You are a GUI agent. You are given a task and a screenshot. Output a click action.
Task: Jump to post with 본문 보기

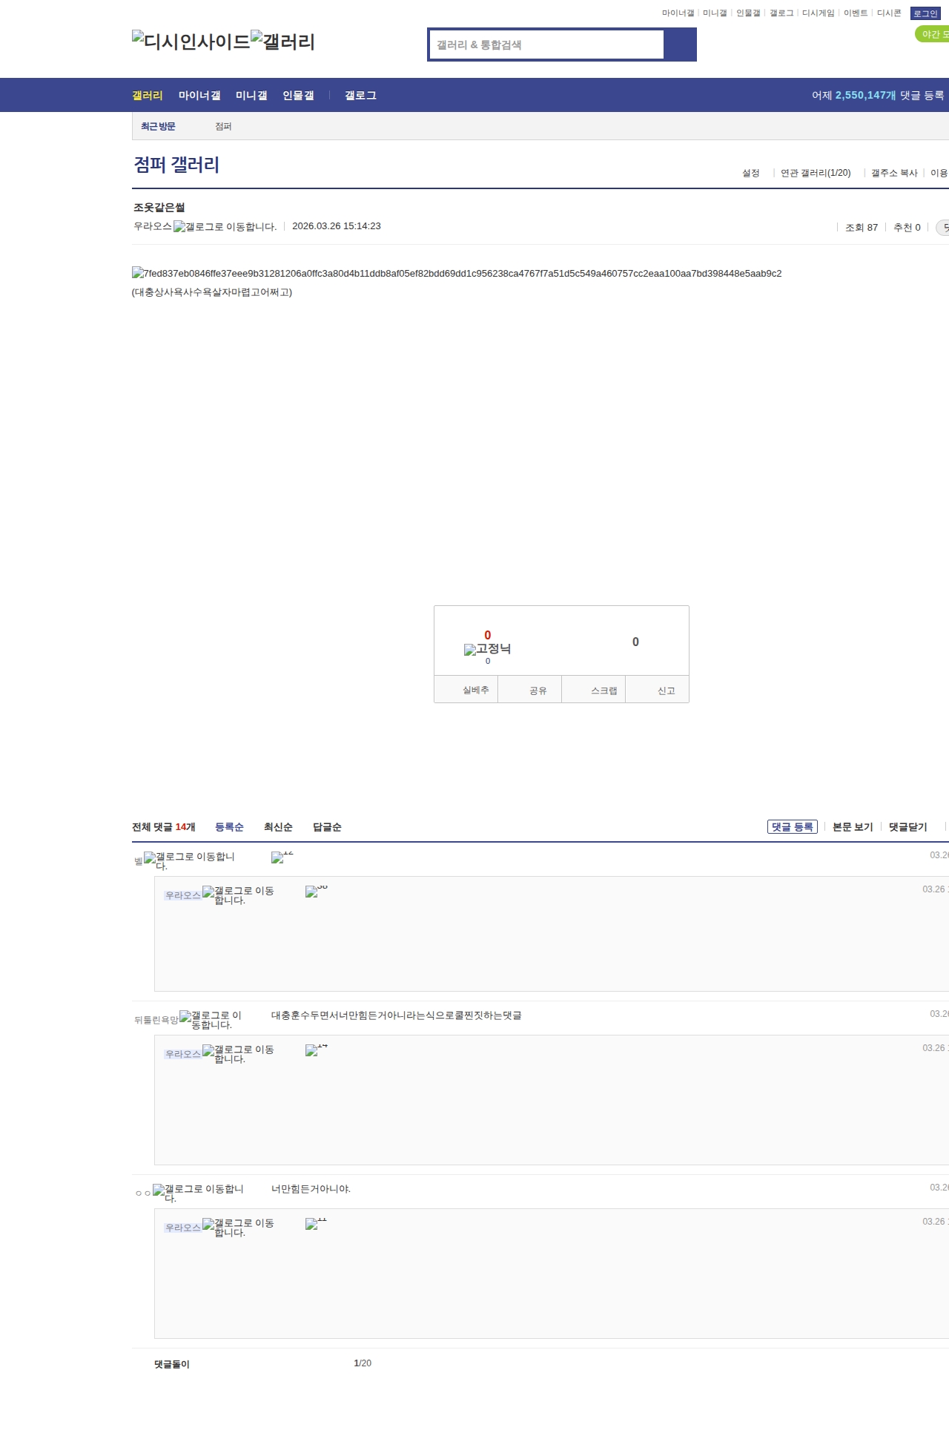click(853, 827)
